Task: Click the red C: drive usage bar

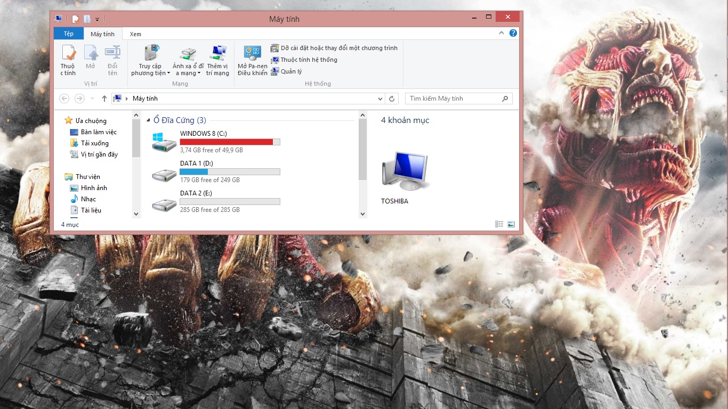Action: [x=230, y=142]
